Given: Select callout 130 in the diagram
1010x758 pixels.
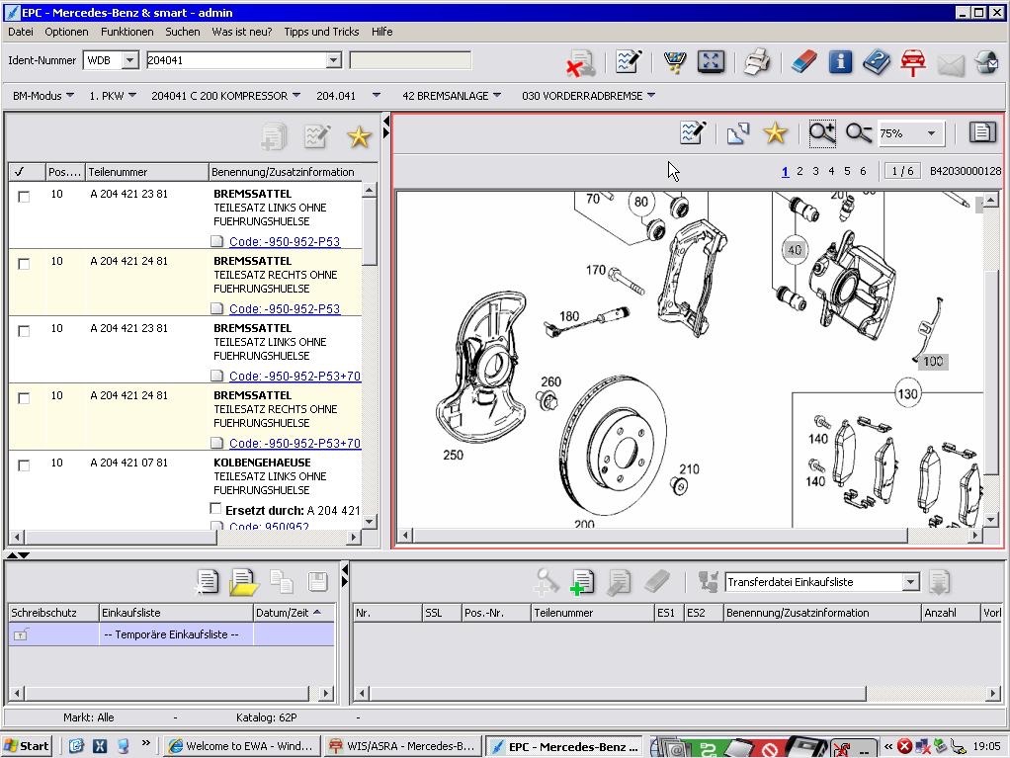Looking at the screenshot, I should [907, 393].
